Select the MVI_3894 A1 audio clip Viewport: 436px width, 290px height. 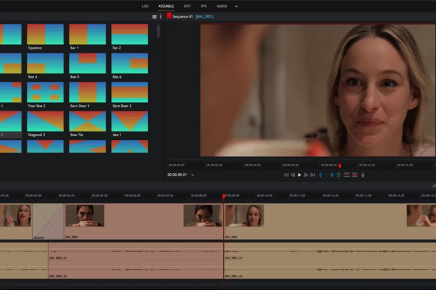[136, 252]
